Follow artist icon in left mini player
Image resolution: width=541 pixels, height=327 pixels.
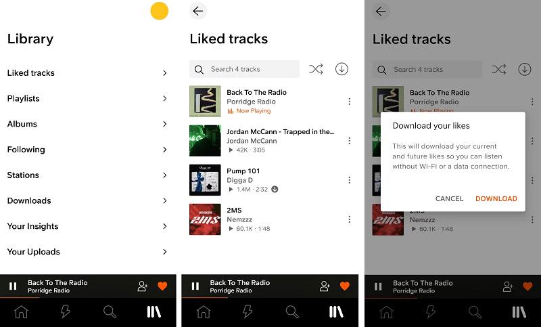[x=143, y=286]
